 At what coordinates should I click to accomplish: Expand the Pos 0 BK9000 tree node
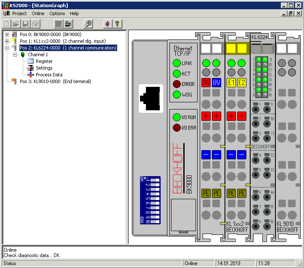coord(7,35)
